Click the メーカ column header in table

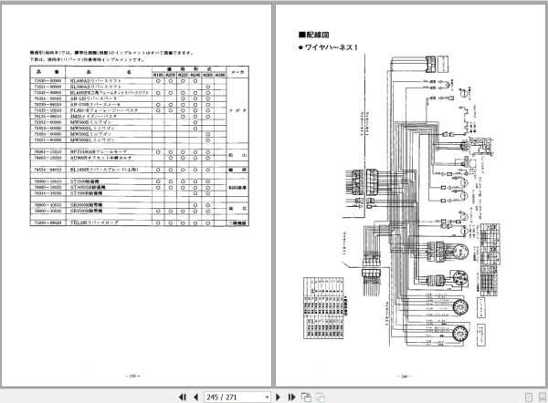[237, 72]
